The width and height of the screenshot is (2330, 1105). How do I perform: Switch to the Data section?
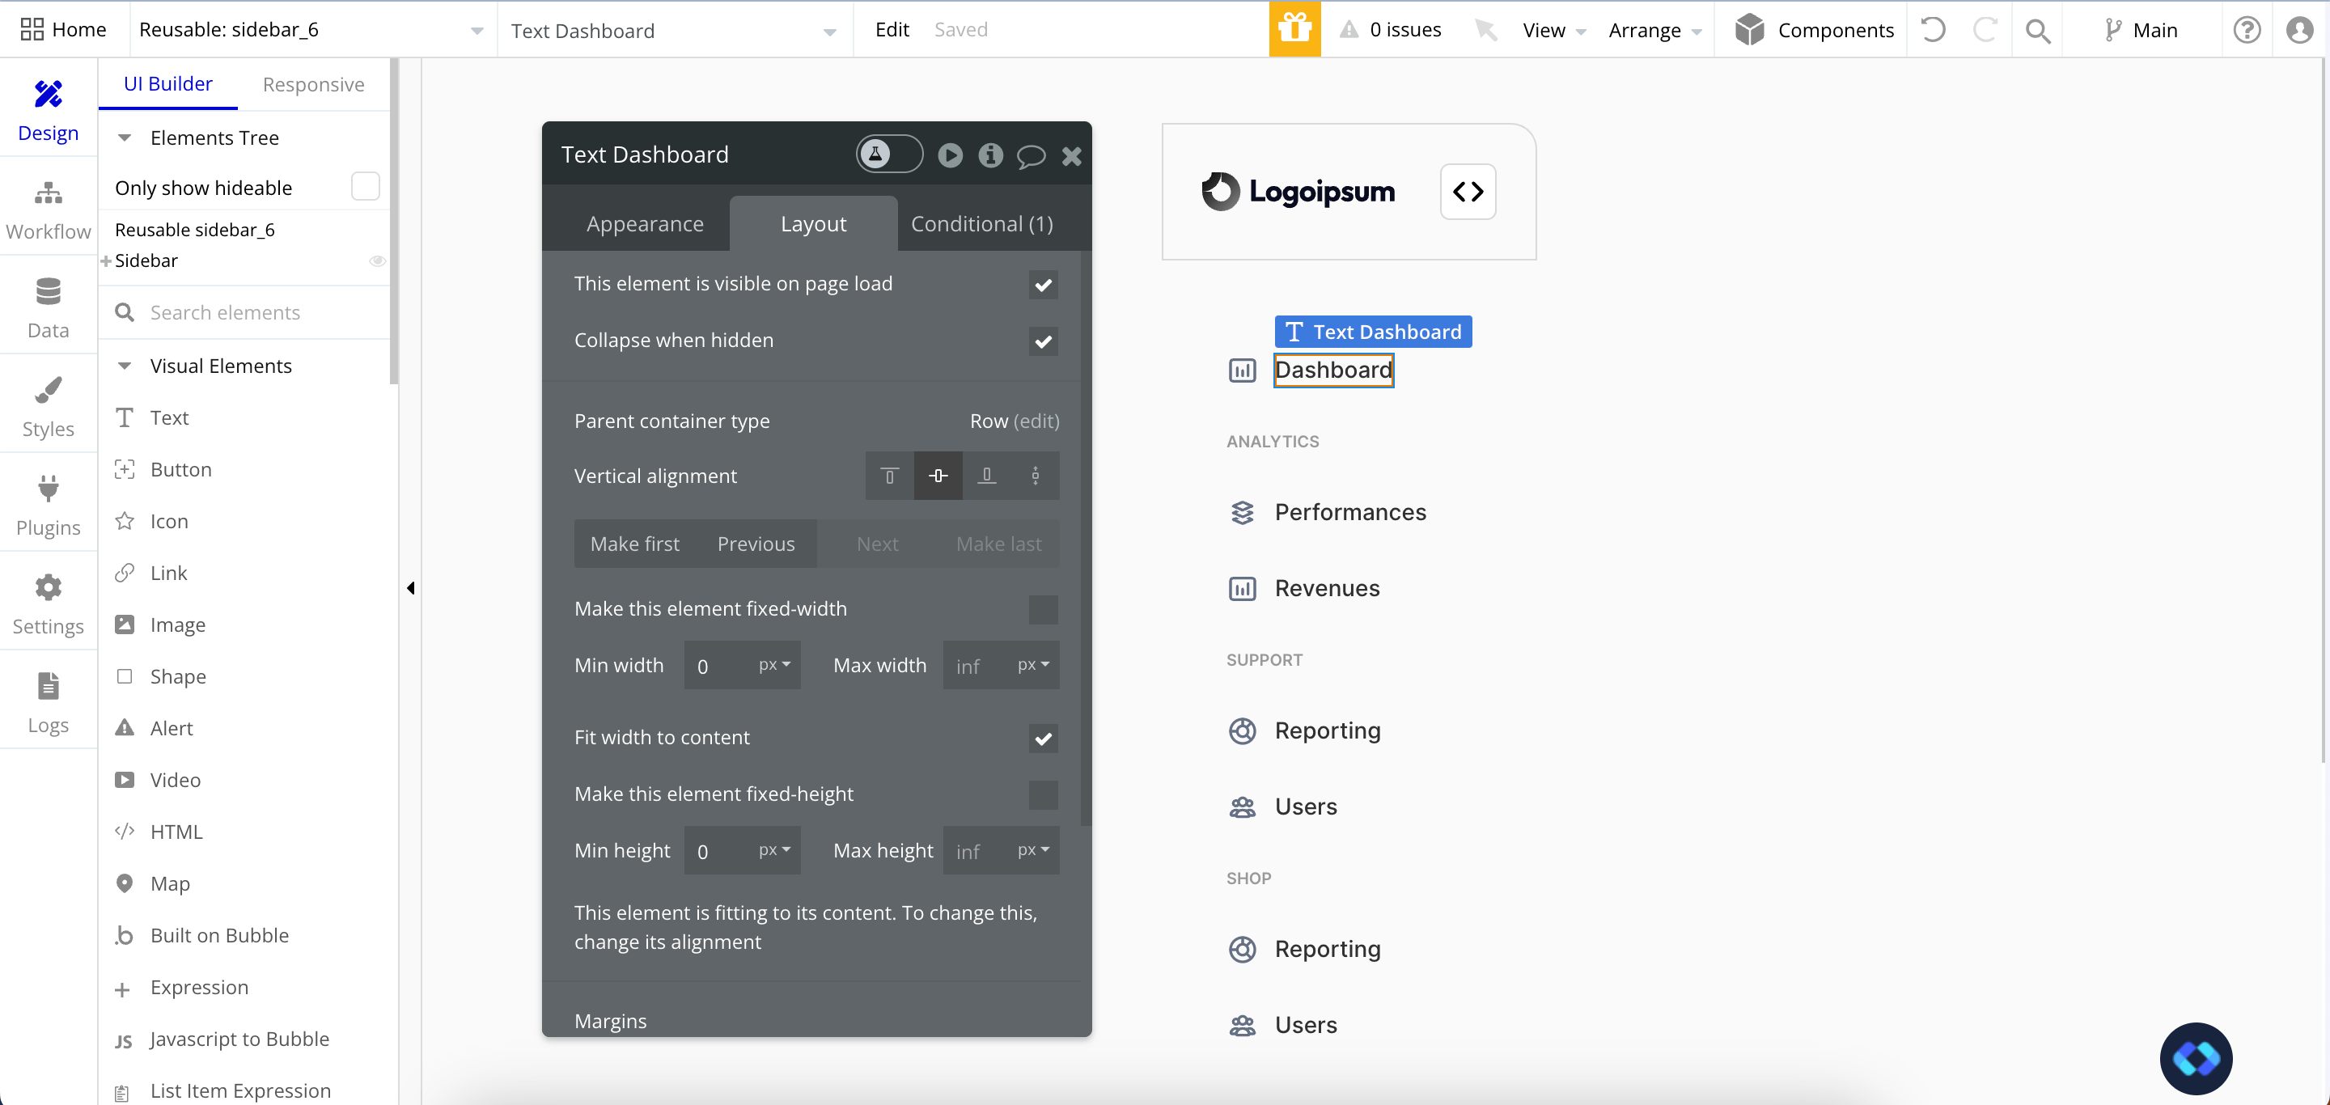click(x=48, y=307)
